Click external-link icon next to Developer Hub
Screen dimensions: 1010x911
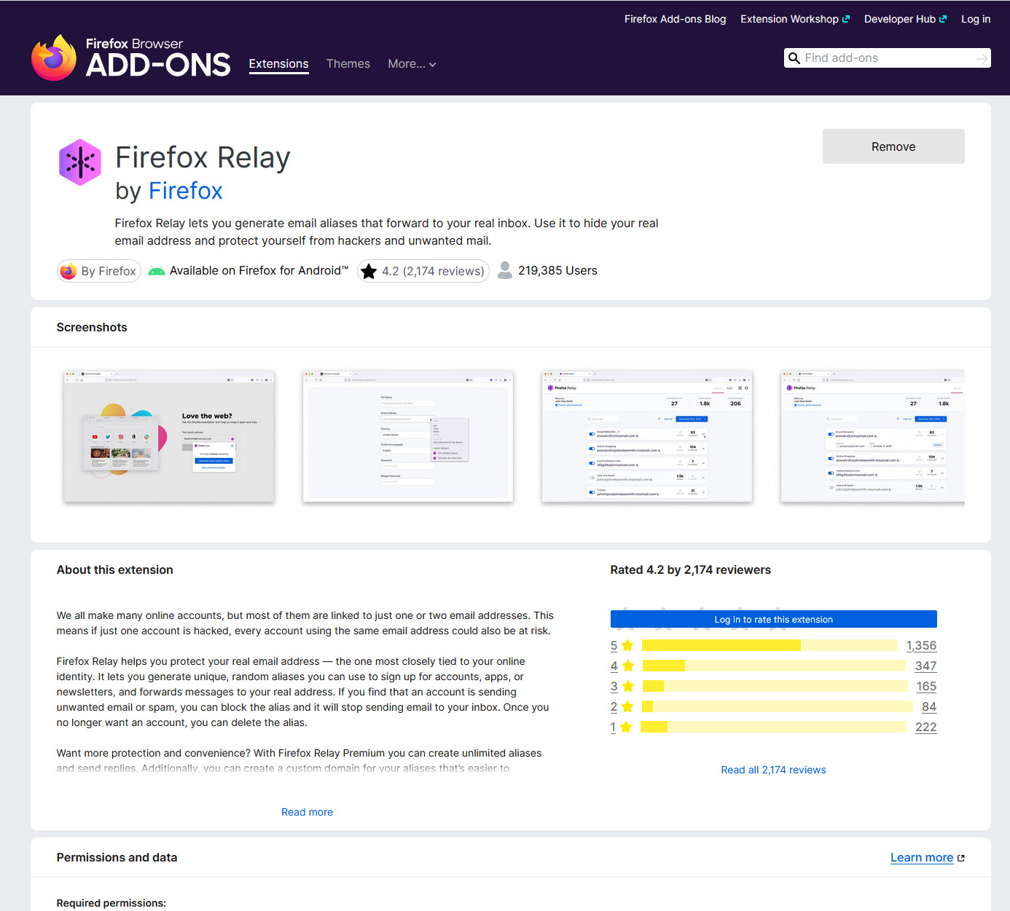(943, 20)
